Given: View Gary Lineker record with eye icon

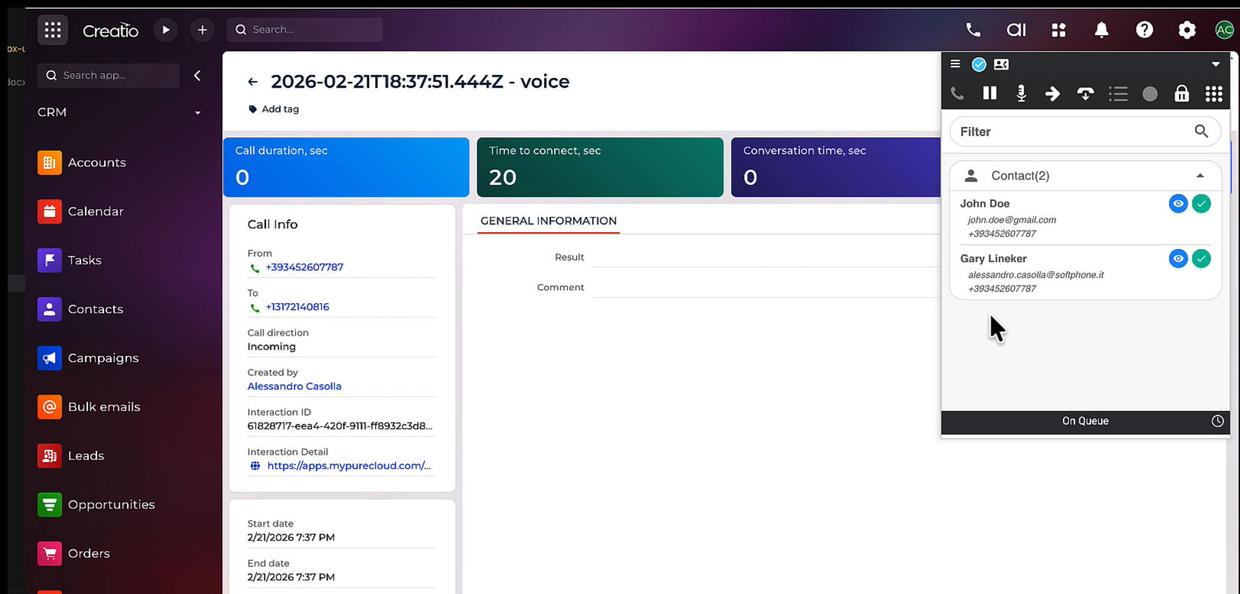Looking at the screenshot, I should click(1178, 259).
